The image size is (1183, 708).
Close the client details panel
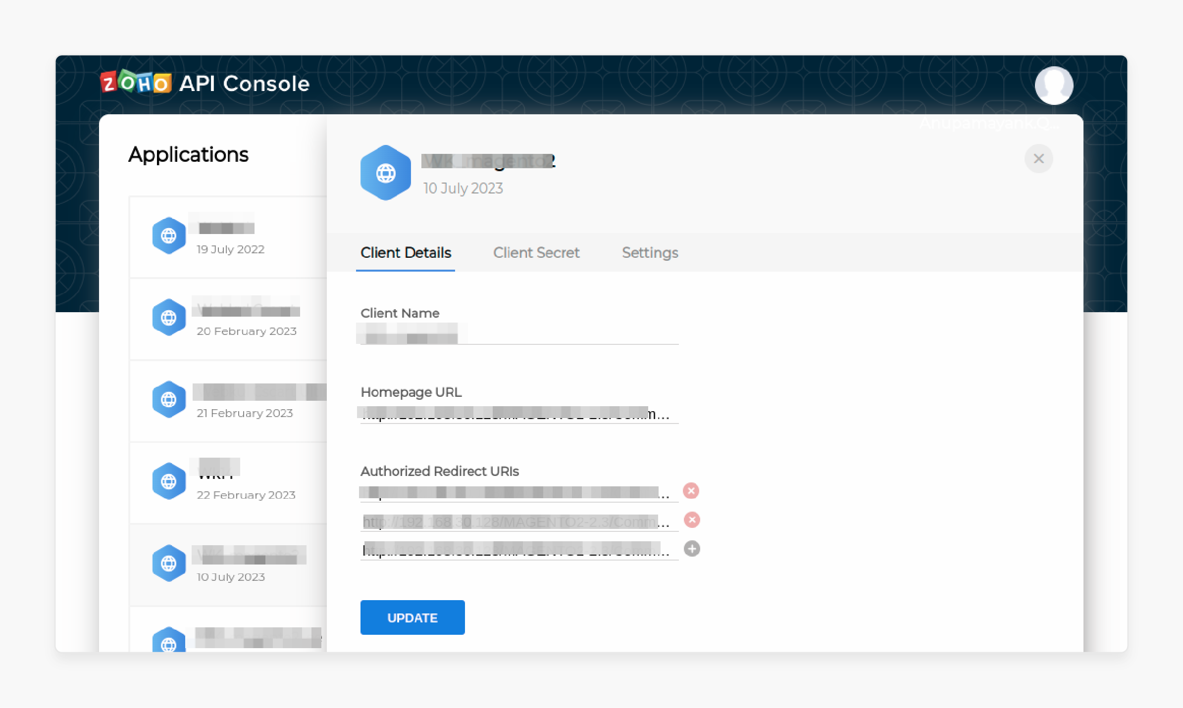click(x=1038, y=158)
